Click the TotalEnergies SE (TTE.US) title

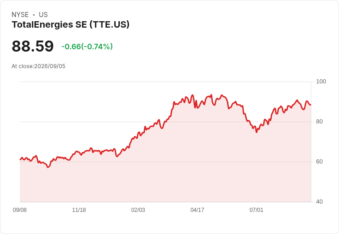(70, 25)
